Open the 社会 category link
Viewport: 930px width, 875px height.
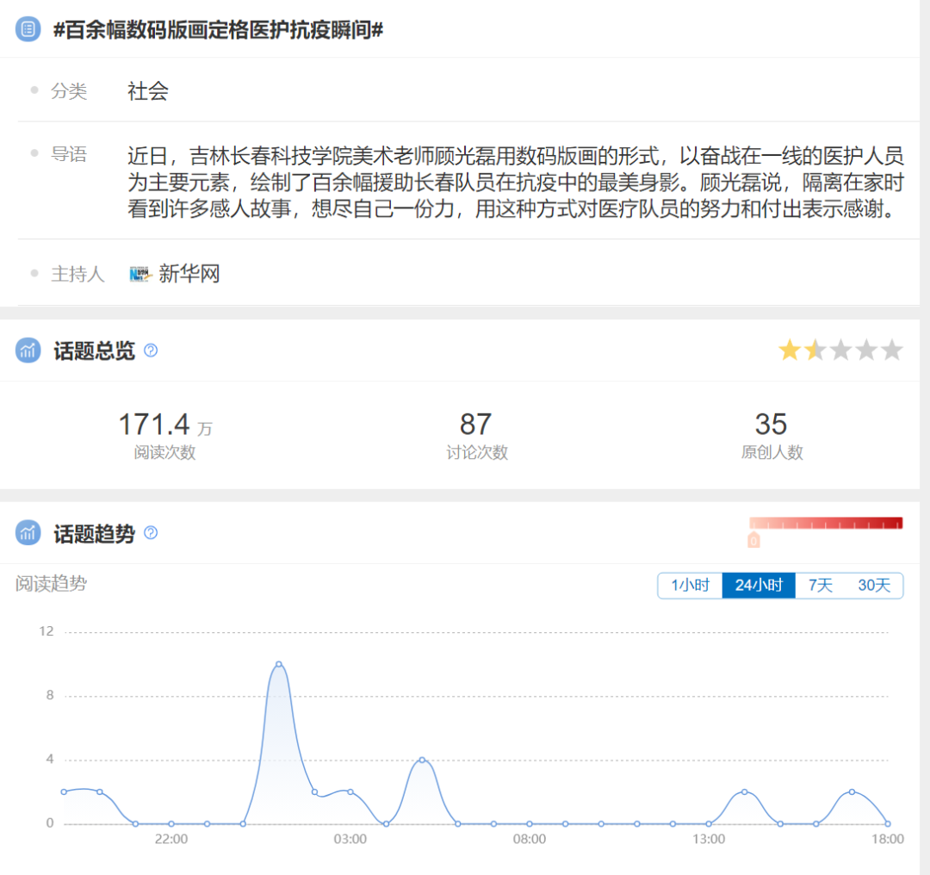click(147, 91)
